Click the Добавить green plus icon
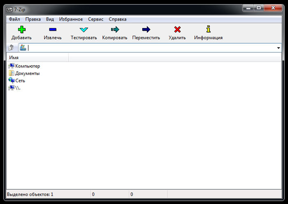The width and height of the screenshot is (288, 204). point(22,30)
